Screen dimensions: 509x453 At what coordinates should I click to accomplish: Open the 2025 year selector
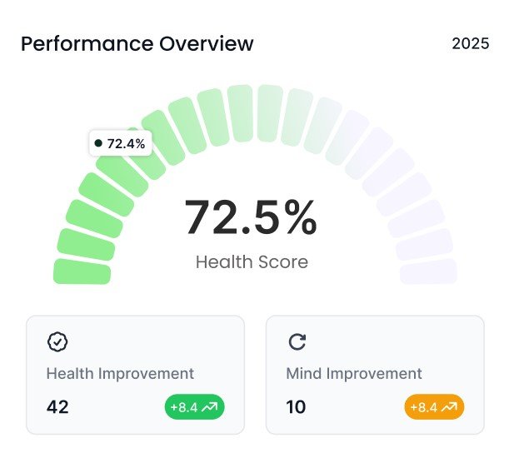point(470,43)
